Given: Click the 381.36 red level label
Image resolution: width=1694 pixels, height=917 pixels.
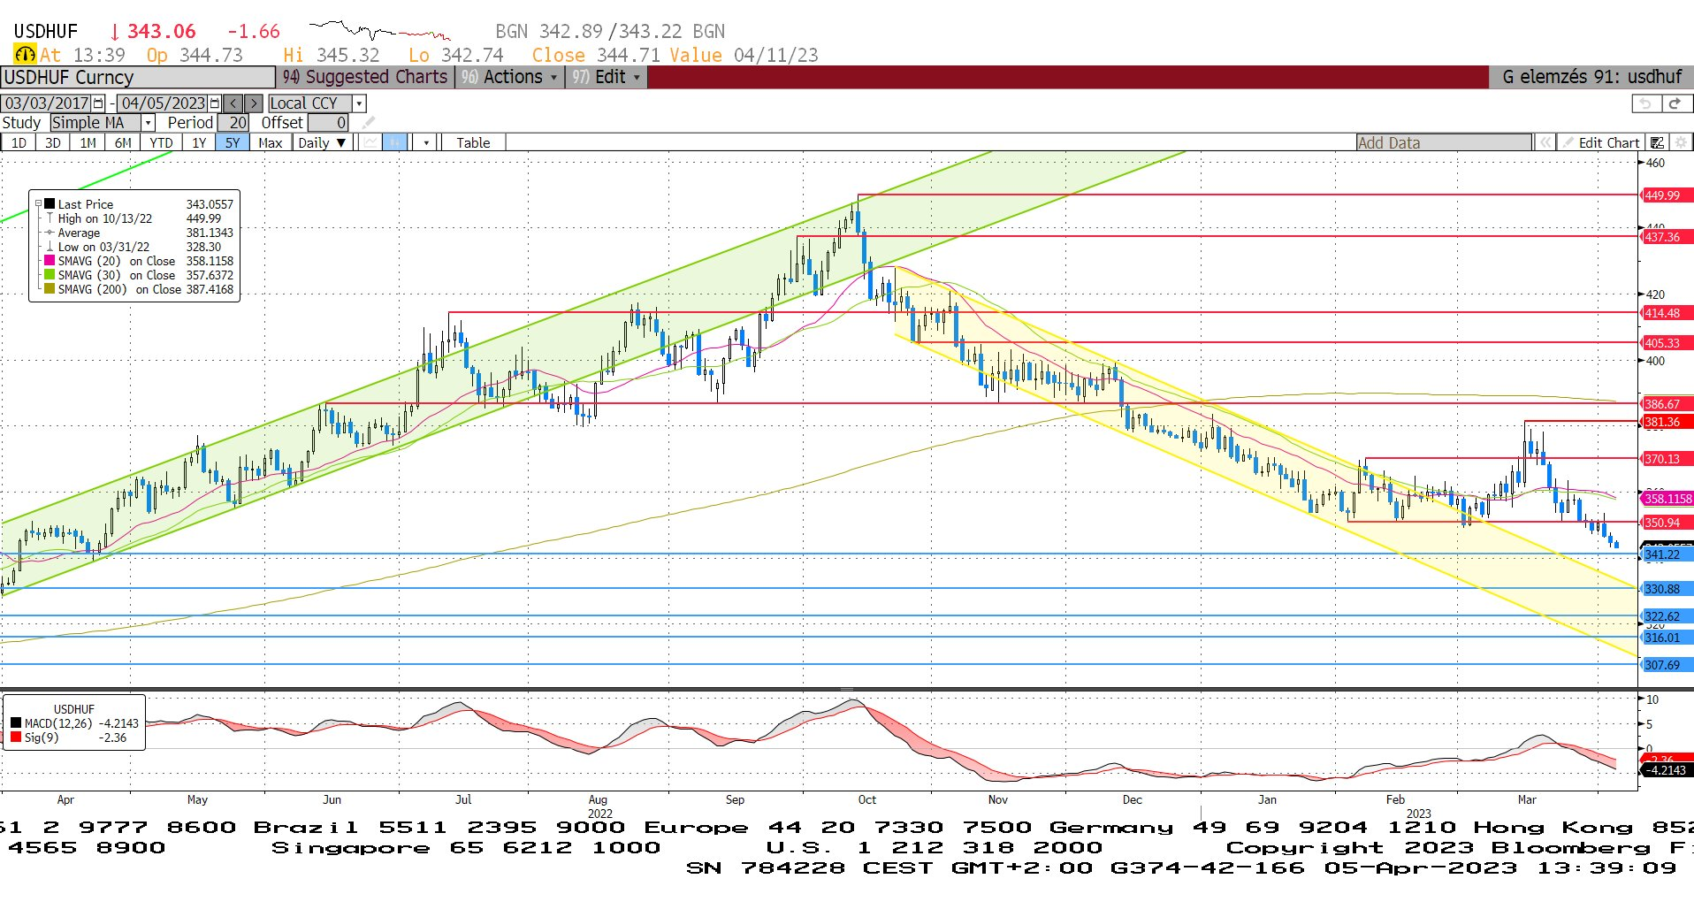Looking at the screenshot, I should [x=1667, y=422].
